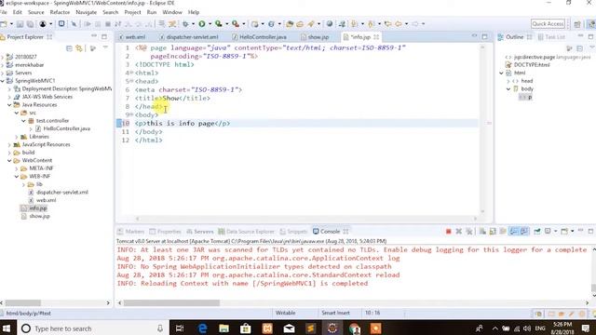Maximize the editor area
Image resolution: width=596 pixels, height=335 pixels.
pos(484,37)
